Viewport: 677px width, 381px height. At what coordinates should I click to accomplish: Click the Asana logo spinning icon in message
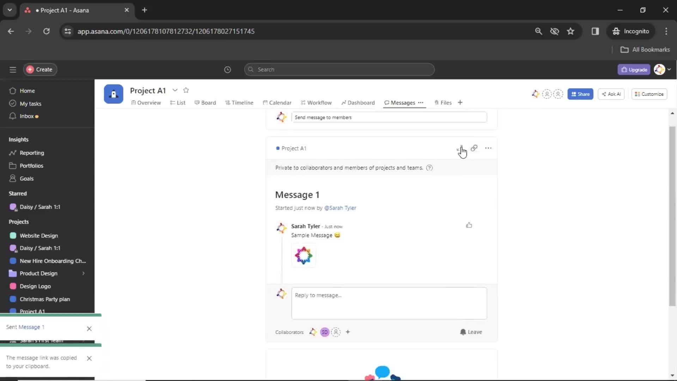pyautogui.click(x=304, y=255)
